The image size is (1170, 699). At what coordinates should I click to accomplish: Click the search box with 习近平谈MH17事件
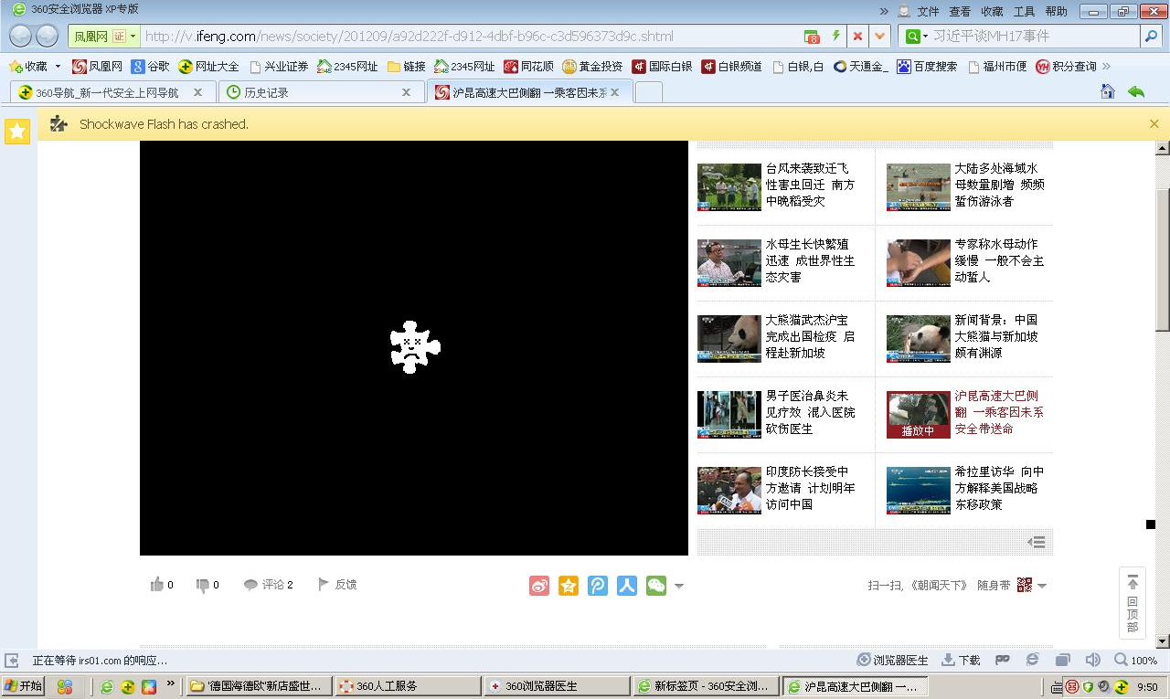coord(1034,37)
